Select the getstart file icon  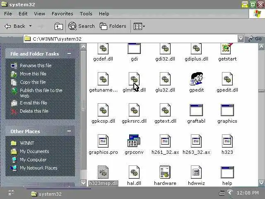pos(227,49)
